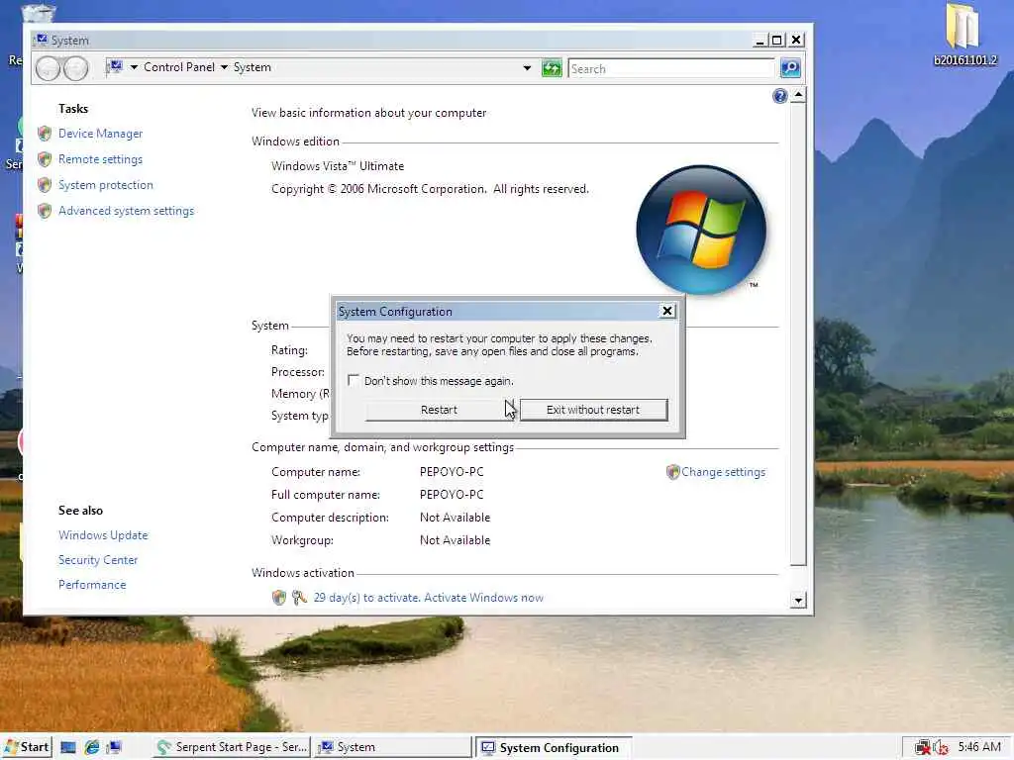Viewport: 1014px width, 760px height.
Task: Choose Exit without restart
Action: pos(593,410)
